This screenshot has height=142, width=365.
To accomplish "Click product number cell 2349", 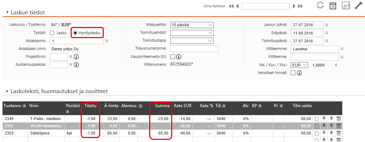I will click(x=15, y=119).
